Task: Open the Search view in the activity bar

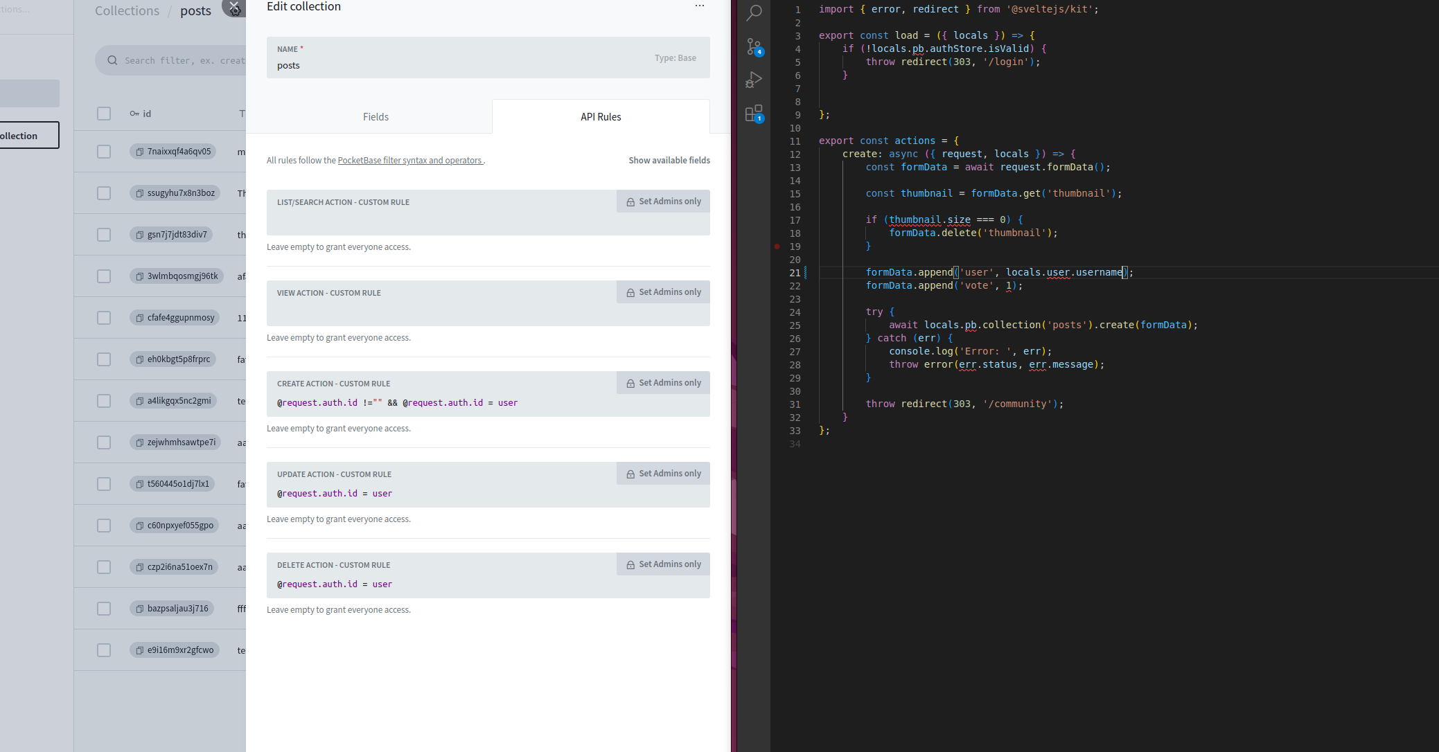Action: click(754, 13)
